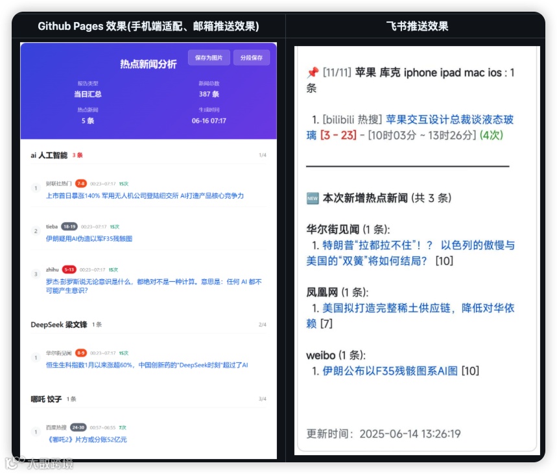Click the 华尔街见闻 (1 条) heading in Feishu
Image resolution: width=557 pixels, height=474 pixels.
[348, 229]
